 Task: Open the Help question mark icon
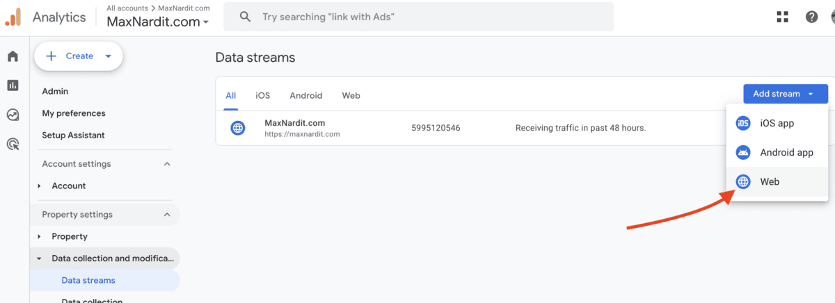pos(811,17)
